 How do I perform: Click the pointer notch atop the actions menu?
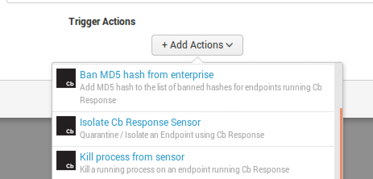[x=197, y=60]
